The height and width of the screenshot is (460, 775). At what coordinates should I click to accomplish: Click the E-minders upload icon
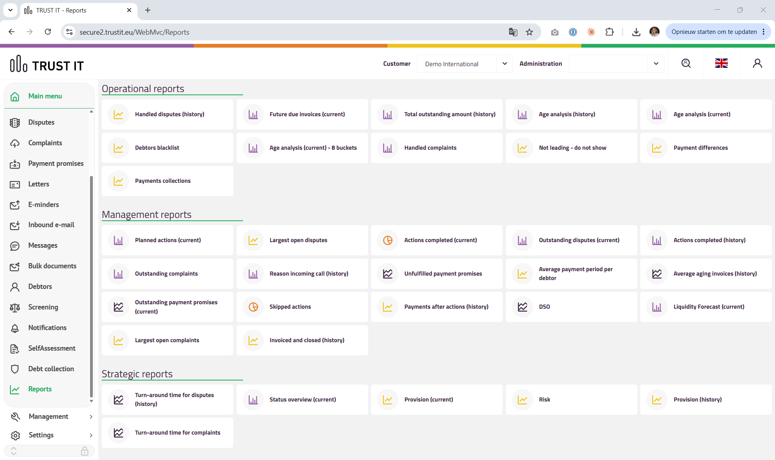[x=15, y=205]
